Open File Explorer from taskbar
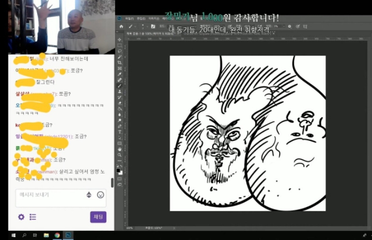Image resolution: width=372 pixels, height=240 pixels. 46,235
